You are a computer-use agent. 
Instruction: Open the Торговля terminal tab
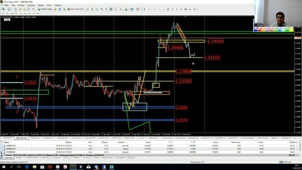click(x=8, y=158)
